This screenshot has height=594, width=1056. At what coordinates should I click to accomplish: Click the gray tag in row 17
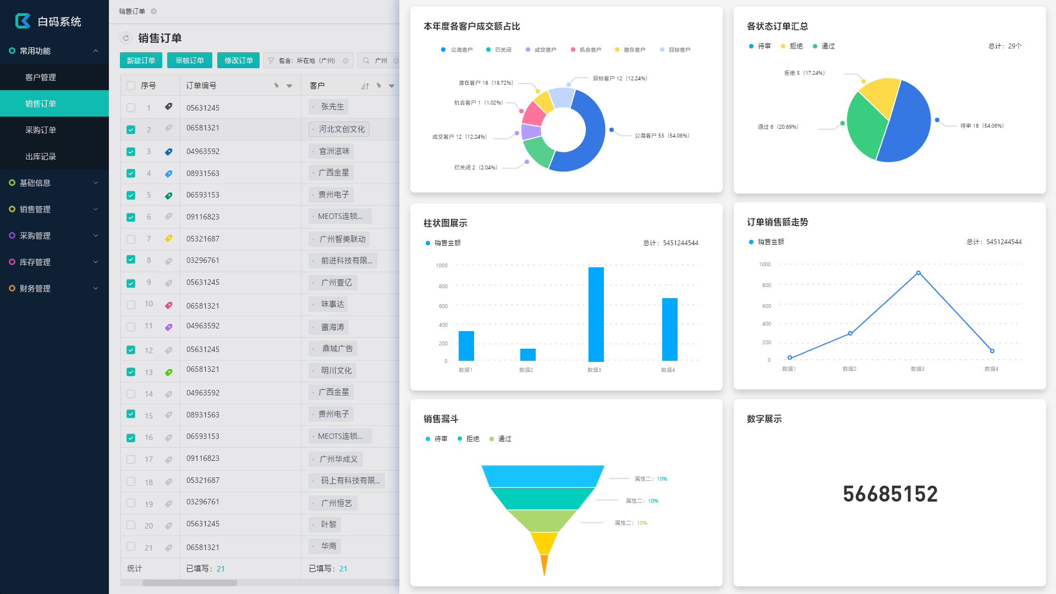click(x=169, y=460)
